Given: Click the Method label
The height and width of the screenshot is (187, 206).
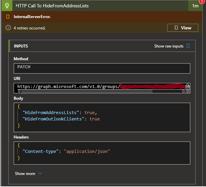Looking at the screenshot, I should coord(21,59).
